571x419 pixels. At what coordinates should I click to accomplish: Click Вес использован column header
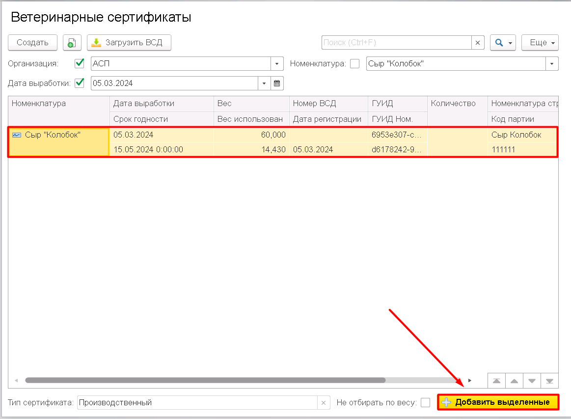click(251, 119)
